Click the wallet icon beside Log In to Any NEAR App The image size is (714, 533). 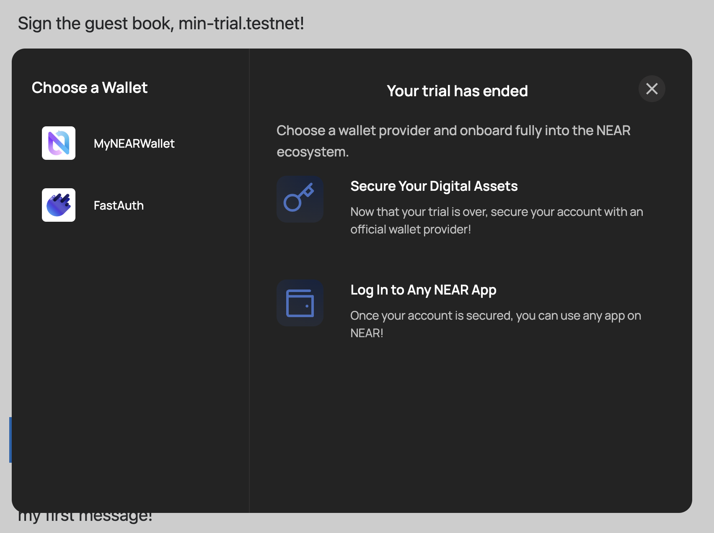click(300, 303)
